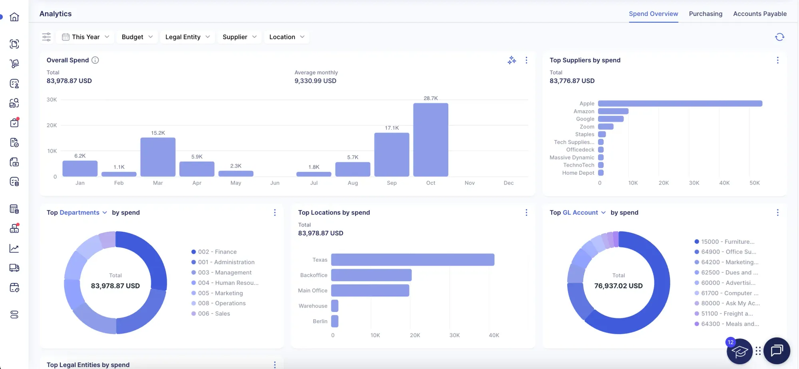Click the graduation cap learning icon
The height and width of the screenshot is (369, 799).
click(739, 351)
